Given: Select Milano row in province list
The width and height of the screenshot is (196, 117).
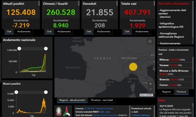Looking at the screenshot, I should click(175, 60).
